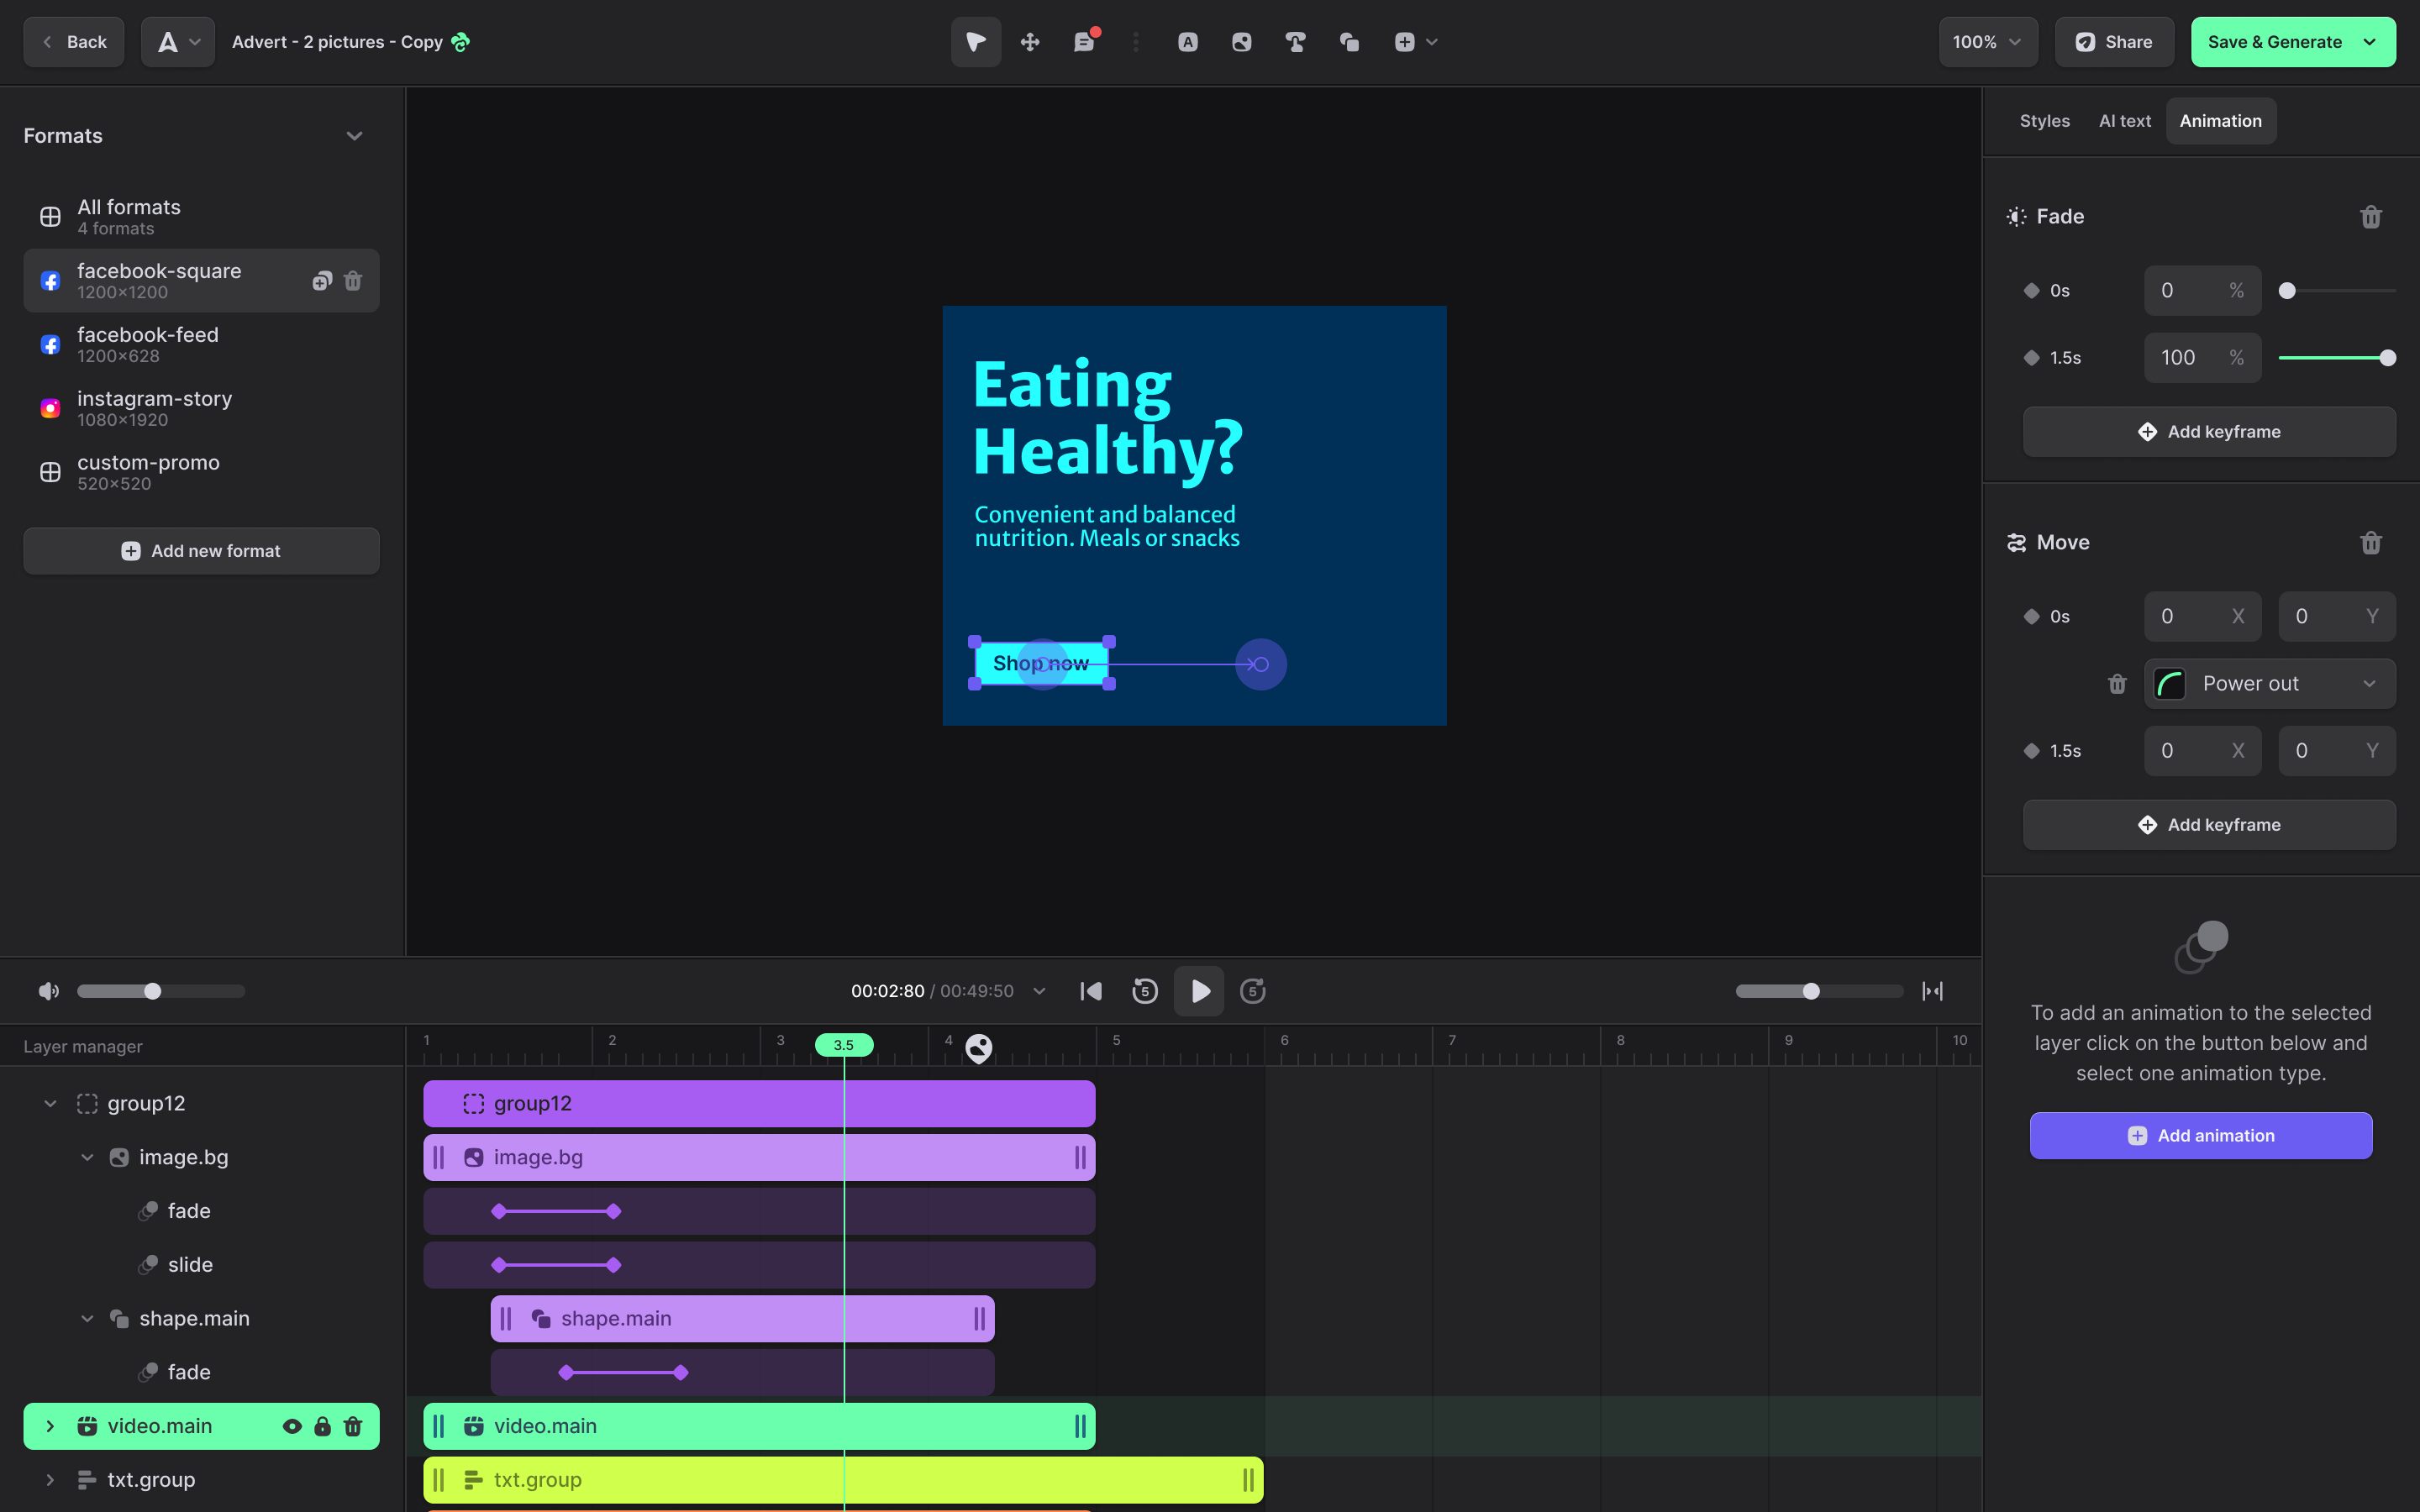Rewind 5 seconds
2420x1512 pixels.
(x=1145, y=991)
